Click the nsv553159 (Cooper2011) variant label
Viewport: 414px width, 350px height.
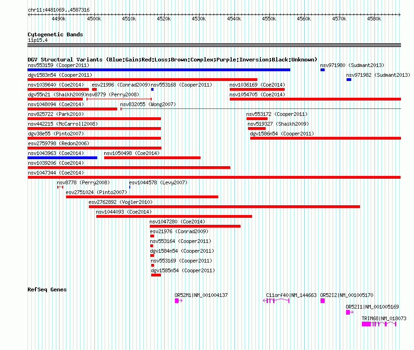coord(59,65)
